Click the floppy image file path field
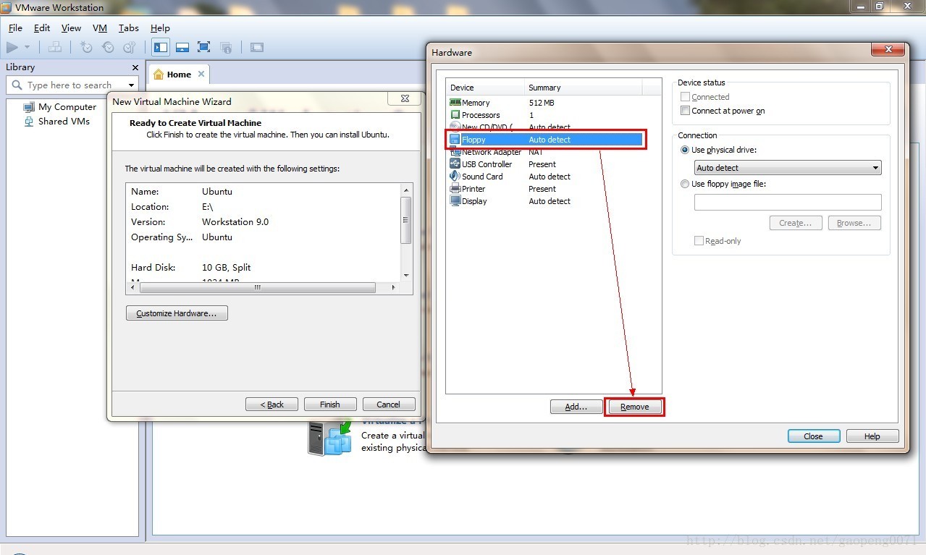 pyautogui.click(x=788, y=202)
